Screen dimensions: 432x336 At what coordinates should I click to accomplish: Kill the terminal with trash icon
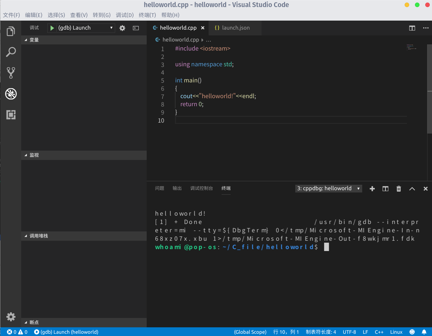[399, 189]
